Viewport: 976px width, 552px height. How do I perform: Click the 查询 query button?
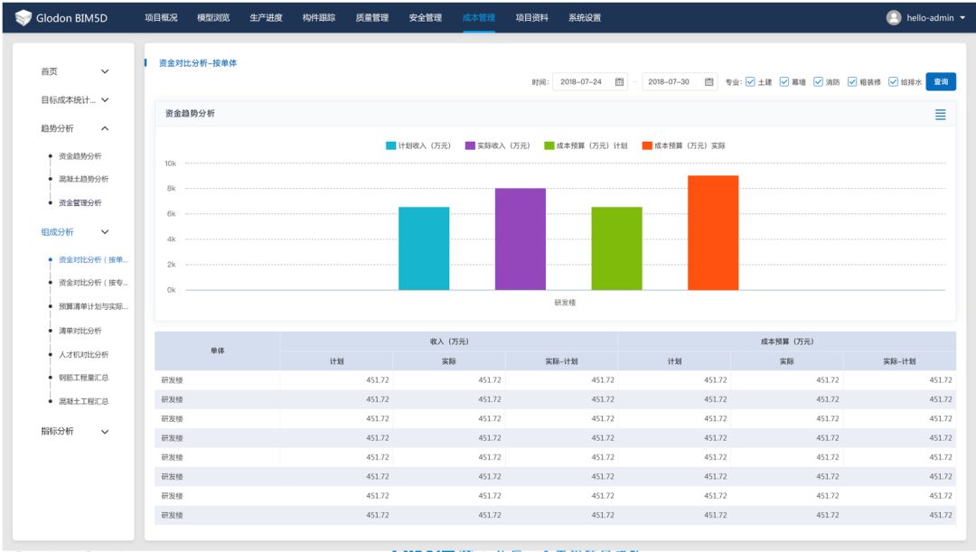click(x=941, y=81)
